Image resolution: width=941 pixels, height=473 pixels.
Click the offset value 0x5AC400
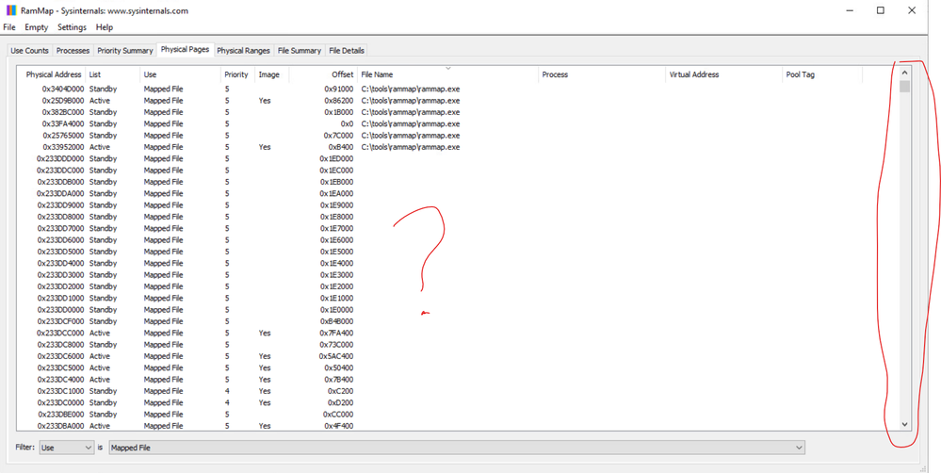tap(336, 356)
